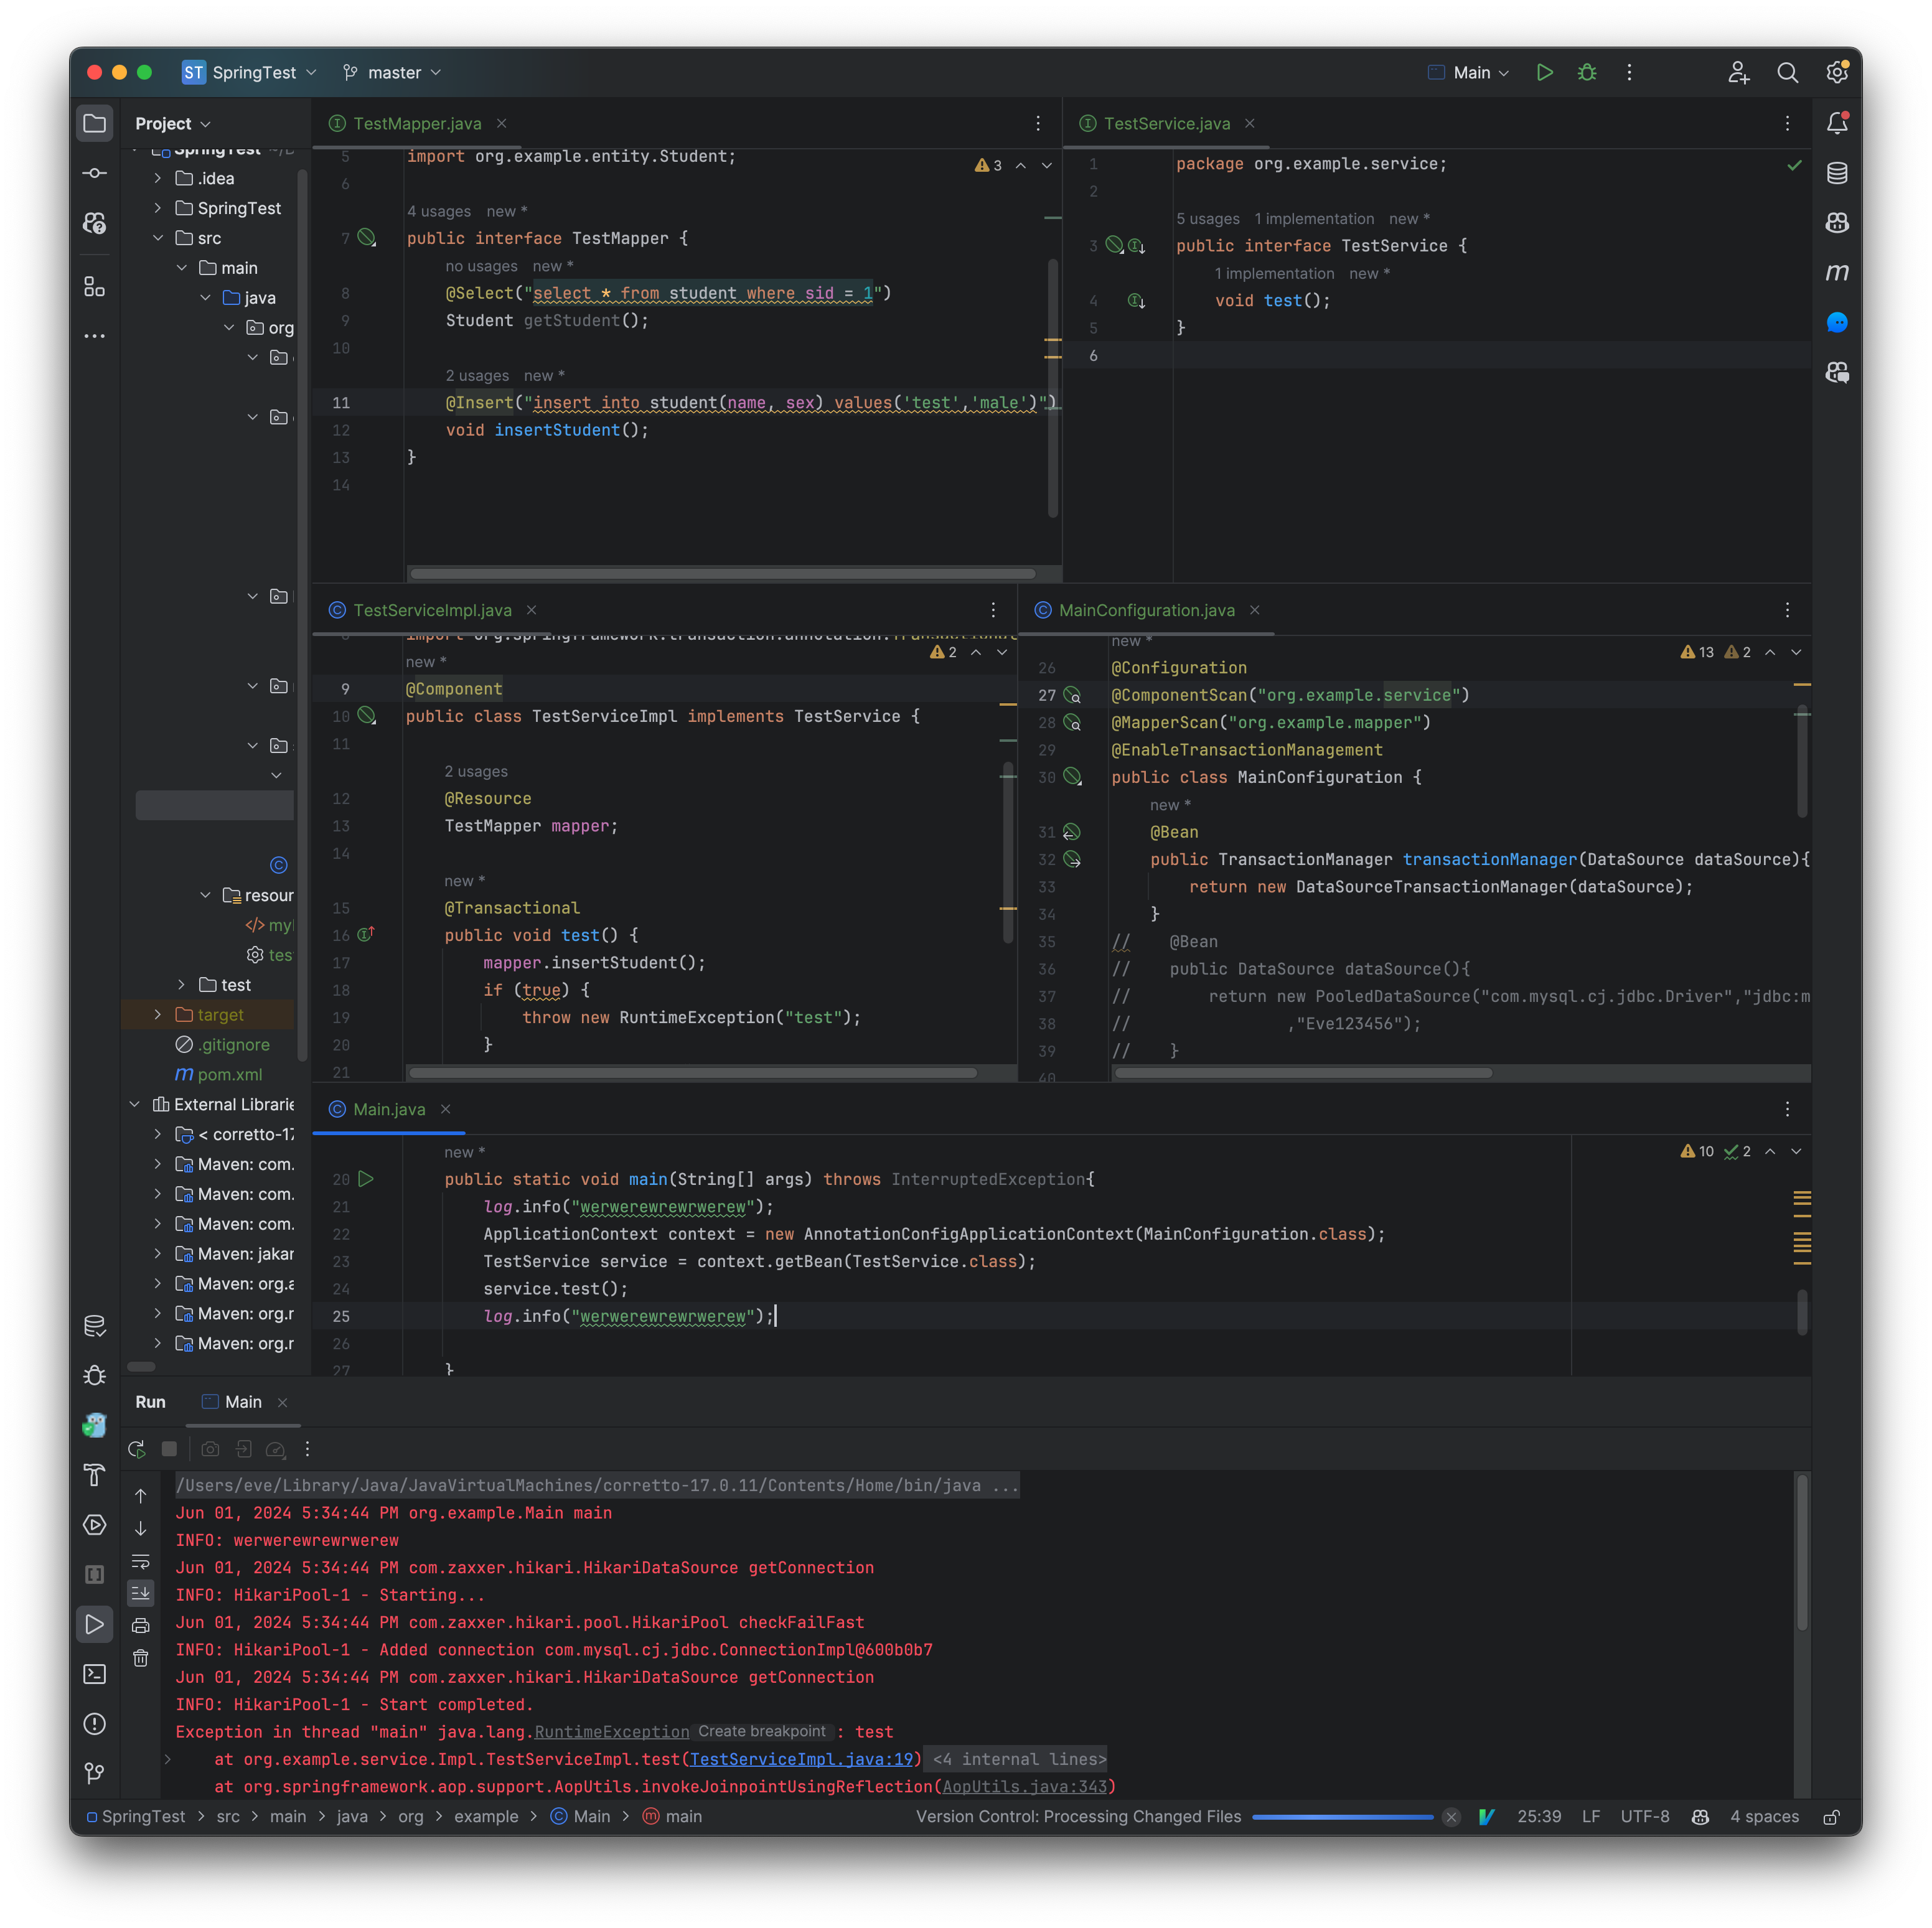Viewport: 1932px width, 1928px height.
Task: Open the Code With Me icon
Action: [x=1738, y=72]
